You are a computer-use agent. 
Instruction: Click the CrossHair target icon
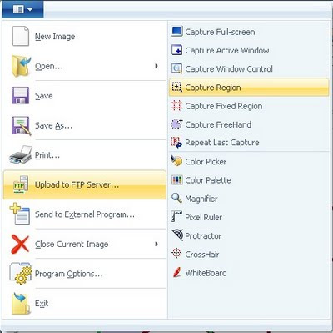point(176,254)
